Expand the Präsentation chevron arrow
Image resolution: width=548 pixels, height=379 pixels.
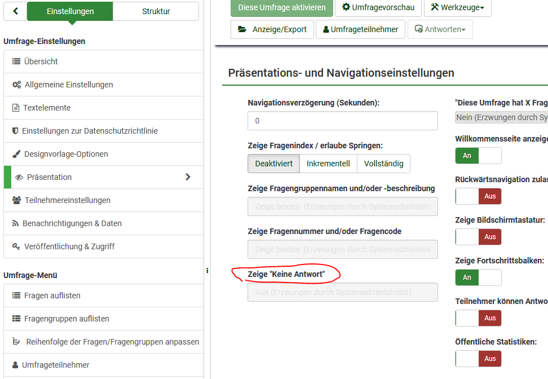click(x=188, y=177)
